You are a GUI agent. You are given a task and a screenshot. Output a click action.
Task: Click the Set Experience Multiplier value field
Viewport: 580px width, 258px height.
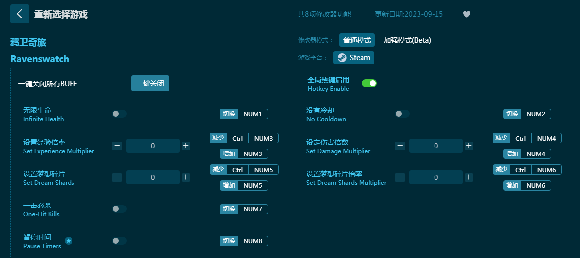point(153,146)
